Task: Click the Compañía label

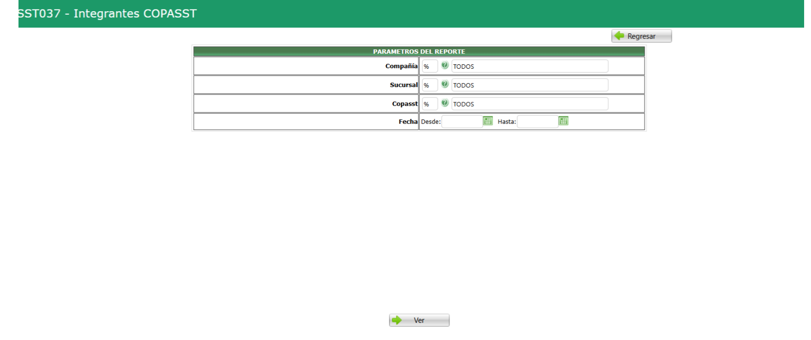Action: pos(401,66)
